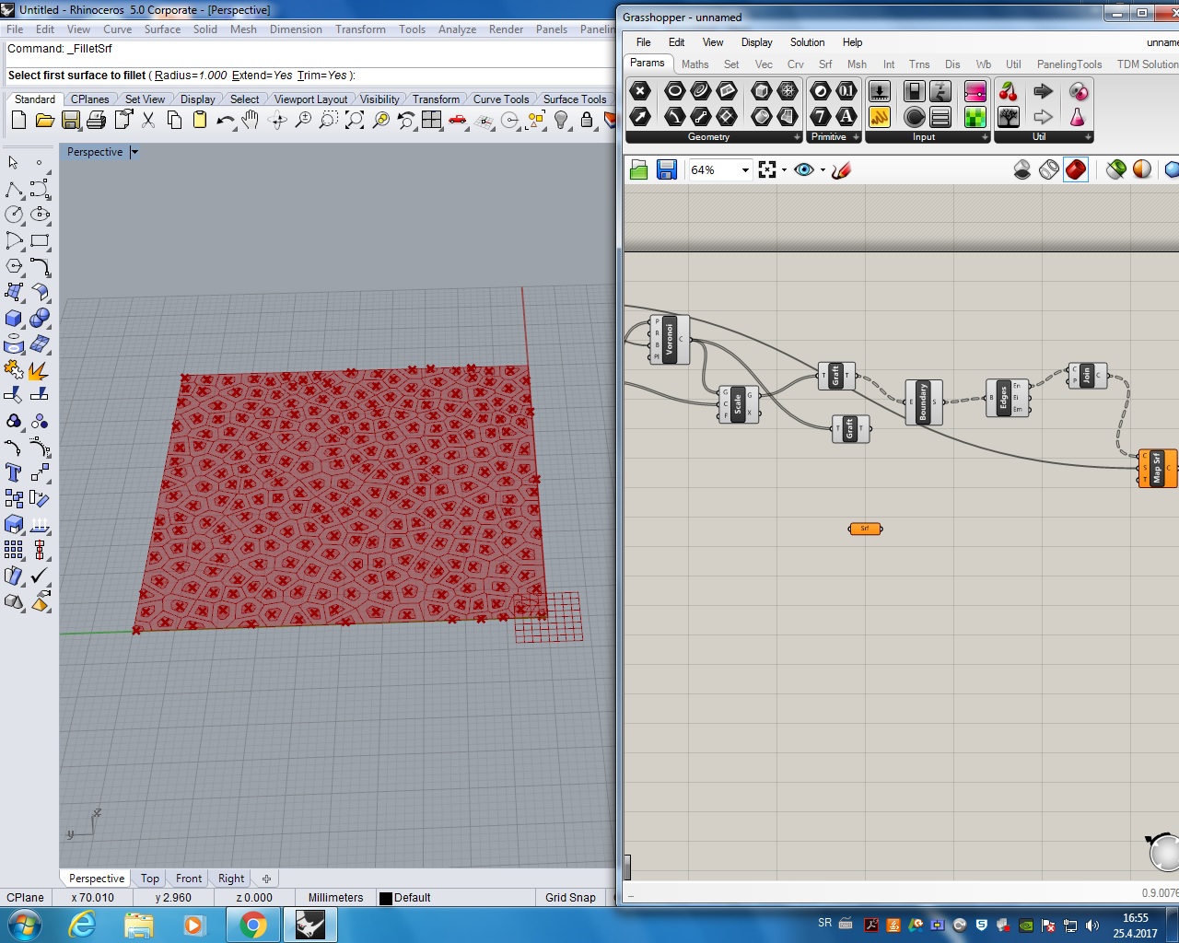Select the Rectangle tool in sidebar
The height and width of the screenshot is (943, 1179).
coord(40,241)
